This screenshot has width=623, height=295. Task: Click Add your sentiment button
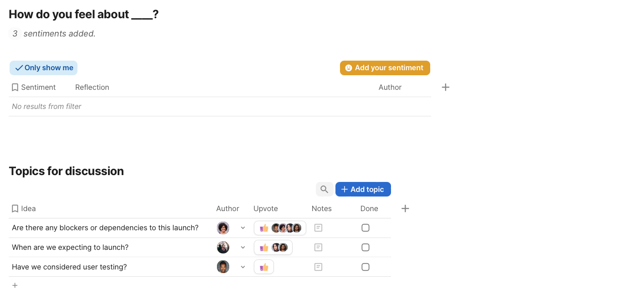385,68
